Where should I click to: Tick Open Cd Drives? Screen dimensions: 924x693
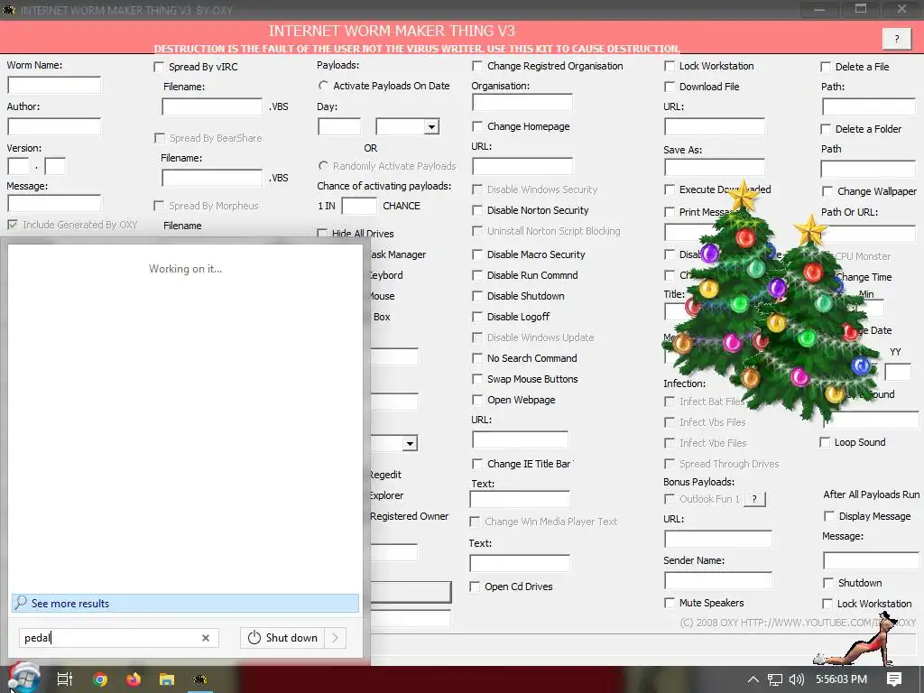pyautogui.click(x=475, y=587)
